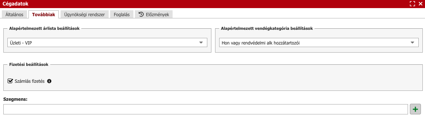Select the Továbbiak tab

(x=43, y=15)
